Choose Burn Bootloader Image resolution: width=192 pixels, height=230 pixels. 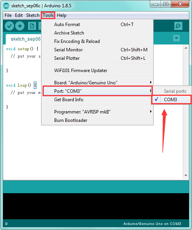pos(97,120)
